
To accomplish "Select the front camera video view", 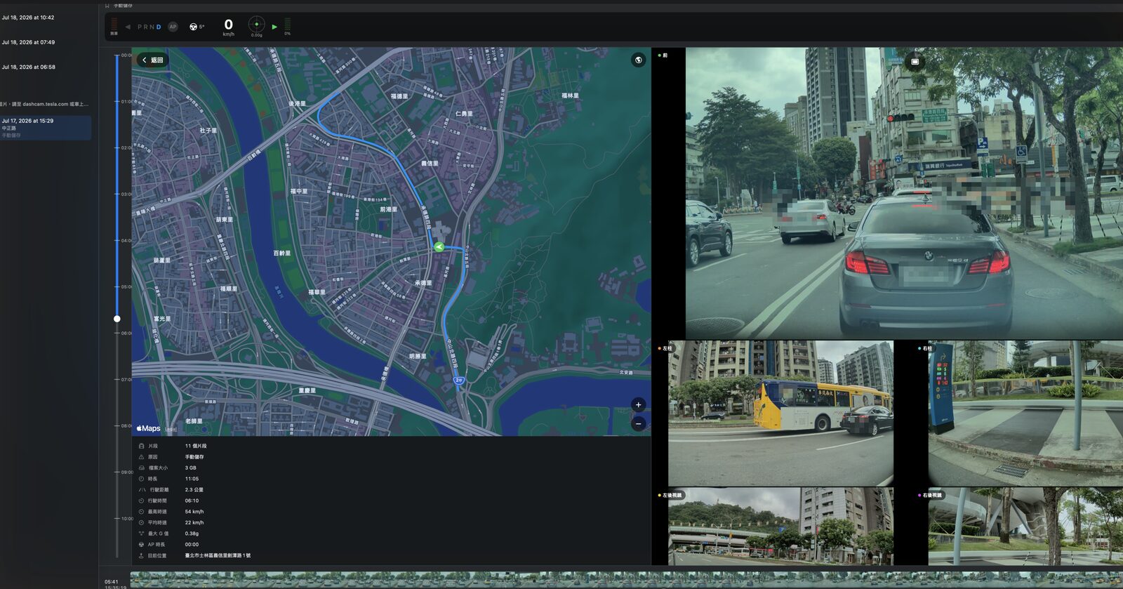I will [x=904, y=194].
